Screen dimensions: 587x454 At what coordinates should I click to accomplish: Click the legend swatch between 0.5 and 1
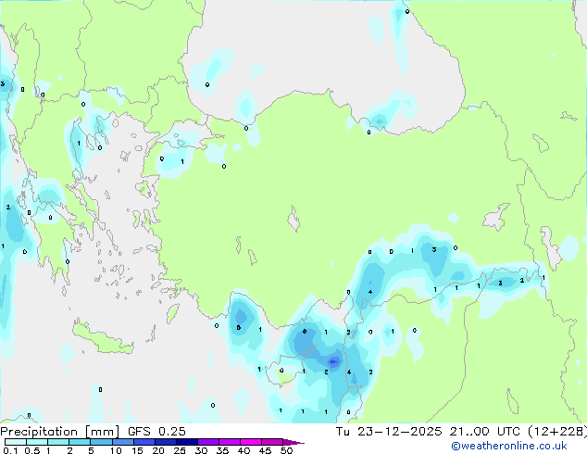coord(37,442)
